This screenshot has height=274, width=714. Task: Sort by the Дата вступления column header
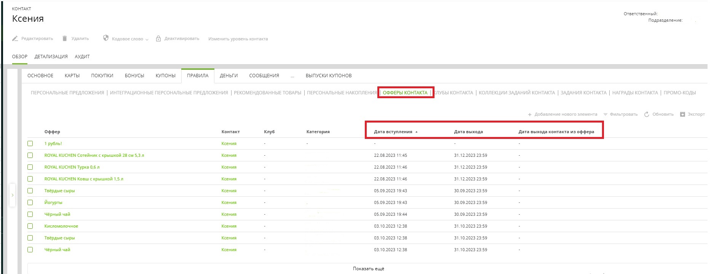pyautogui.click(x=393, y=132)
